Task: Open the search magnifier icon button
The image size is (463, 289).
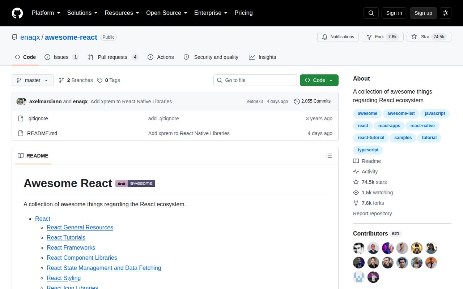Action: (371, 13)
